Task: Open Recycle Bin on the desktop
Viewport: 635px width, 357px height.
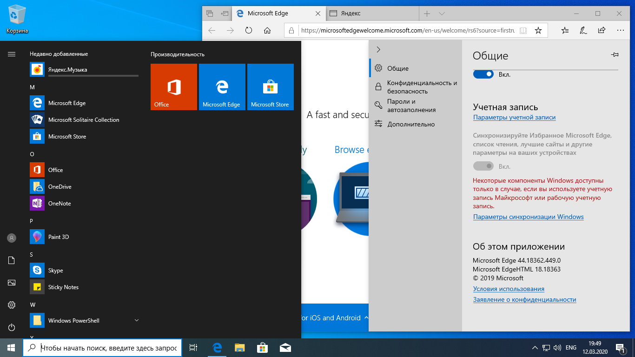Action: (17, 19)
